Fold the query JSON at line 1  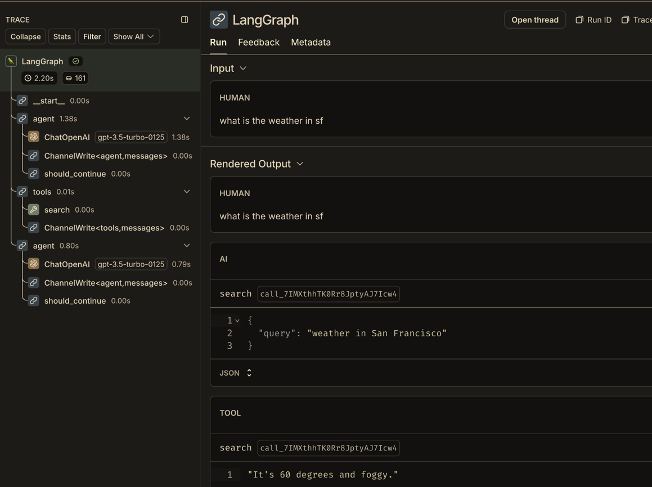pyautogui.click(x=237, y=321)
